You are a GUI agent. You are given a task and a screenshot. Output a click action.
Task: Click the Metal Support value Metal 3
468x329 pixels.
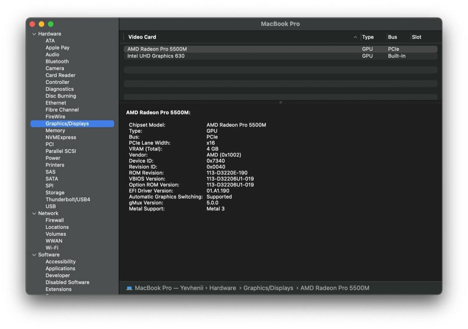point(215,209)
